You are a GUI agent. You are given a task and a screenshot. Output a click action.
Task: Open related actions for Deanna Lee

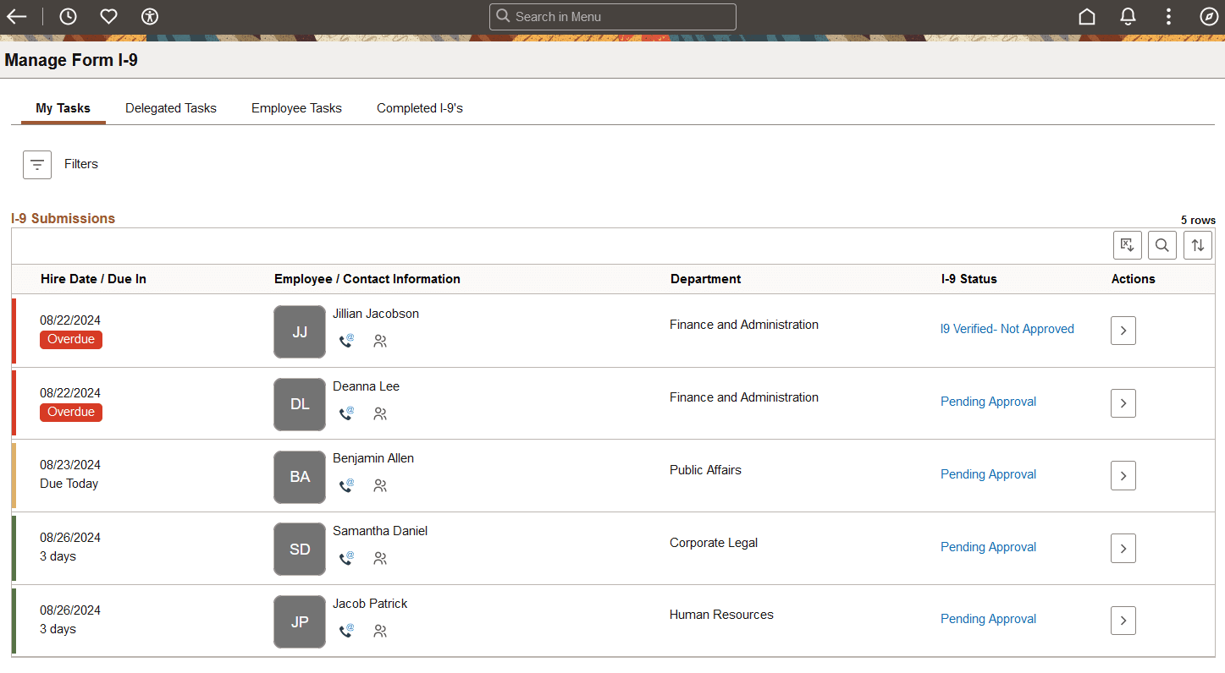coord(380,413)
